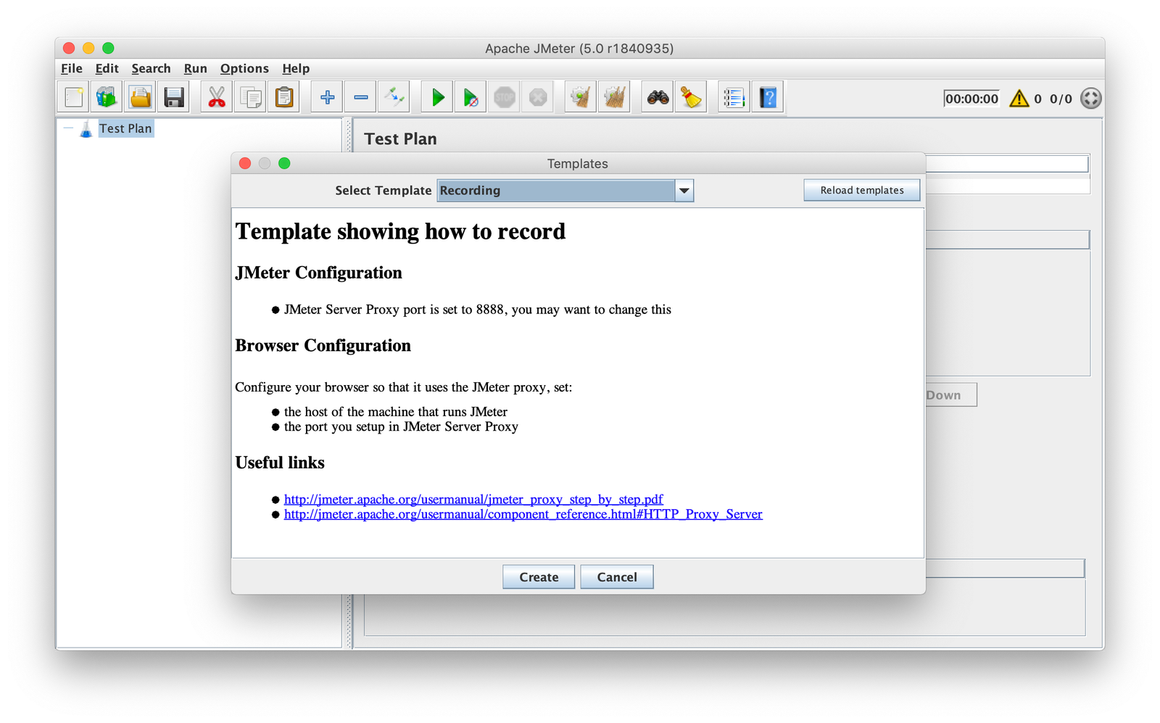
Task: Click the Copy icon in toolbar
Action: tap(251, 97)
